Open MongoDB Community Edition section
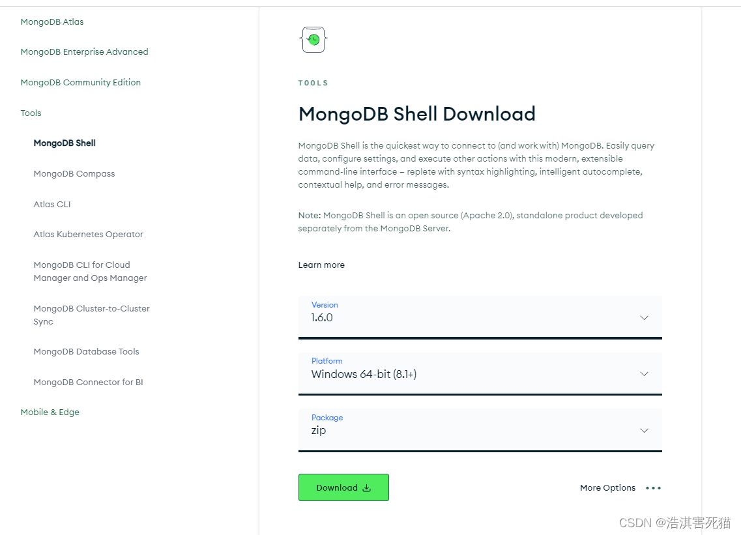This screenshot has height=535, width=741. [80, 82]
